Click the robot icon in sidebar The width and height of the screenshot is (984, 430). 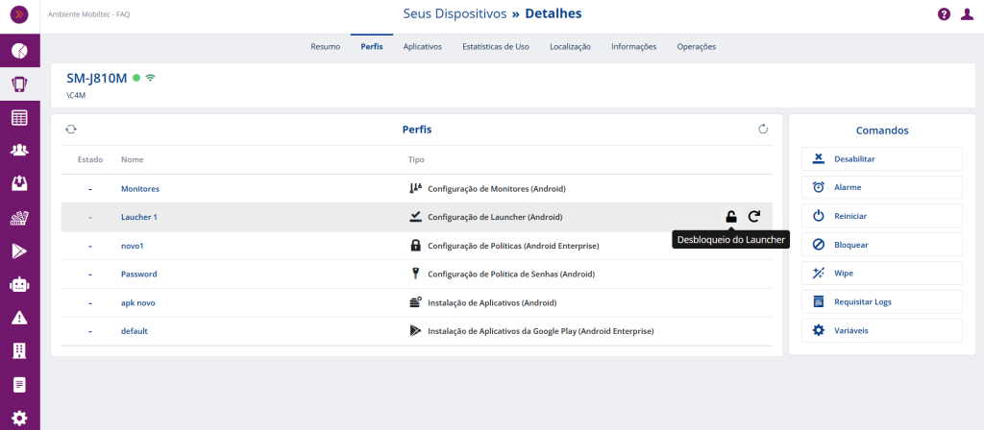coord(19,284)
